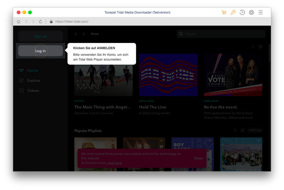Select Videos in the sidebar
This screenshot has height=190, width=284.
tap(33, 90)
